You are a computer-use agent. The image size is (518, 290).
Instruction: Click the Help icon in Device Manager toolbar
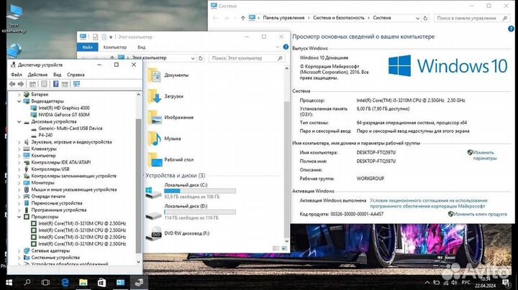click(x=56, y=84)
